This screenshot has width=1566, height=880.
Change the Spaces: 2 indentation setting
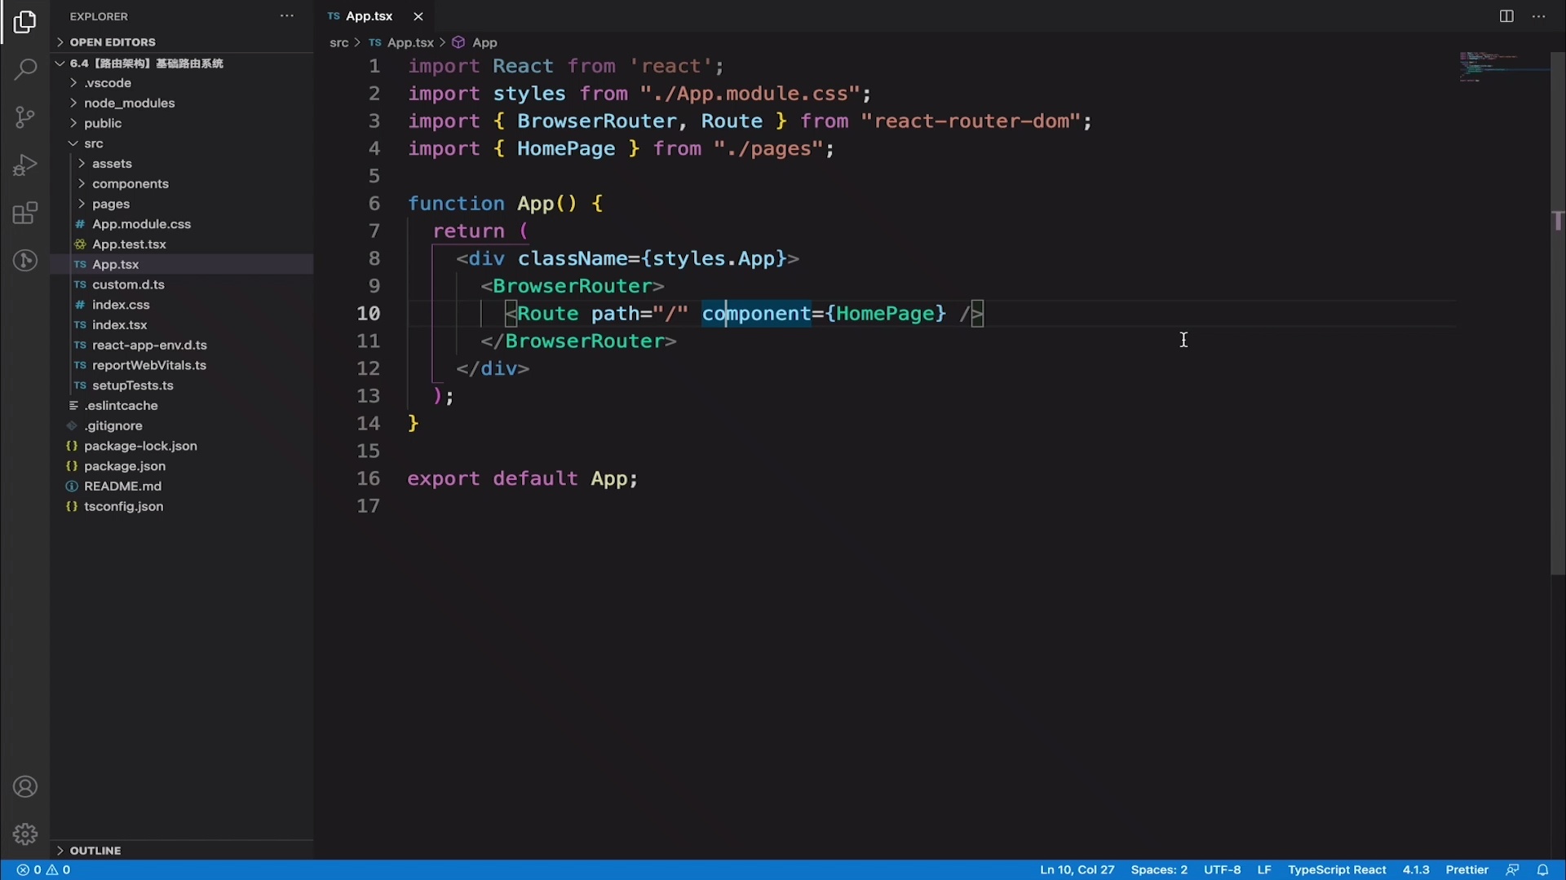click(x=1159, y=869)
